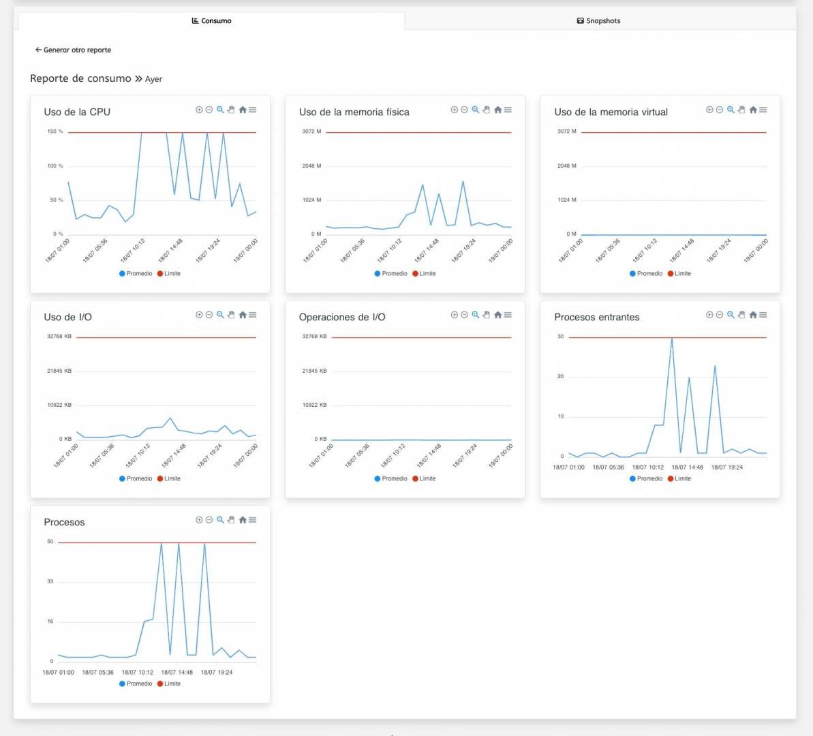This screenshot has width=813, height=736.
Task: Reset zoom on the memoria virtual chart
Action: (753, 110)
